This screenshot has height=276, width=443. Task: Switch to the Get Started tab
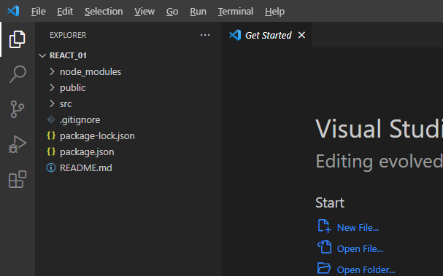click(266, 35)
